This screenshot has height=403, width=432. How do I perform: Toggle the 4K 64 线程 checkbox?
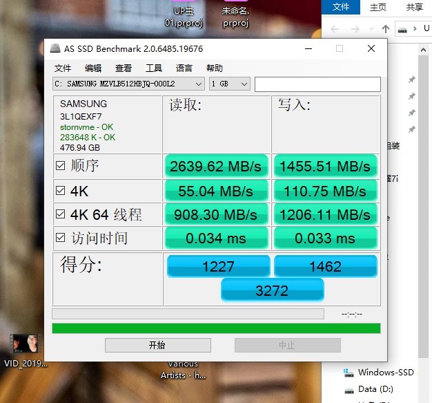60,214
